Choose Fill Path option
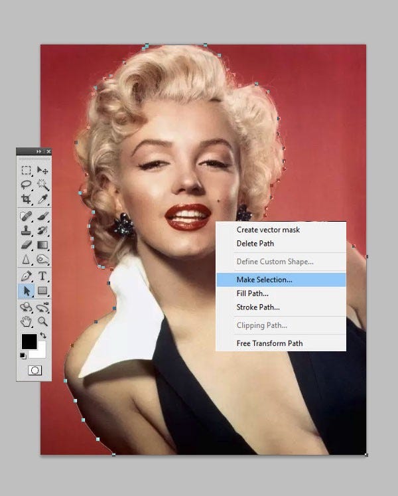The width and height of the screenshot is (398, 496). [252, 293]
